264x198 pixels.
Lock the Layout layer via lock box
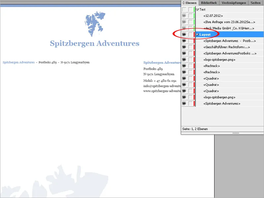(x=190, y=35)
